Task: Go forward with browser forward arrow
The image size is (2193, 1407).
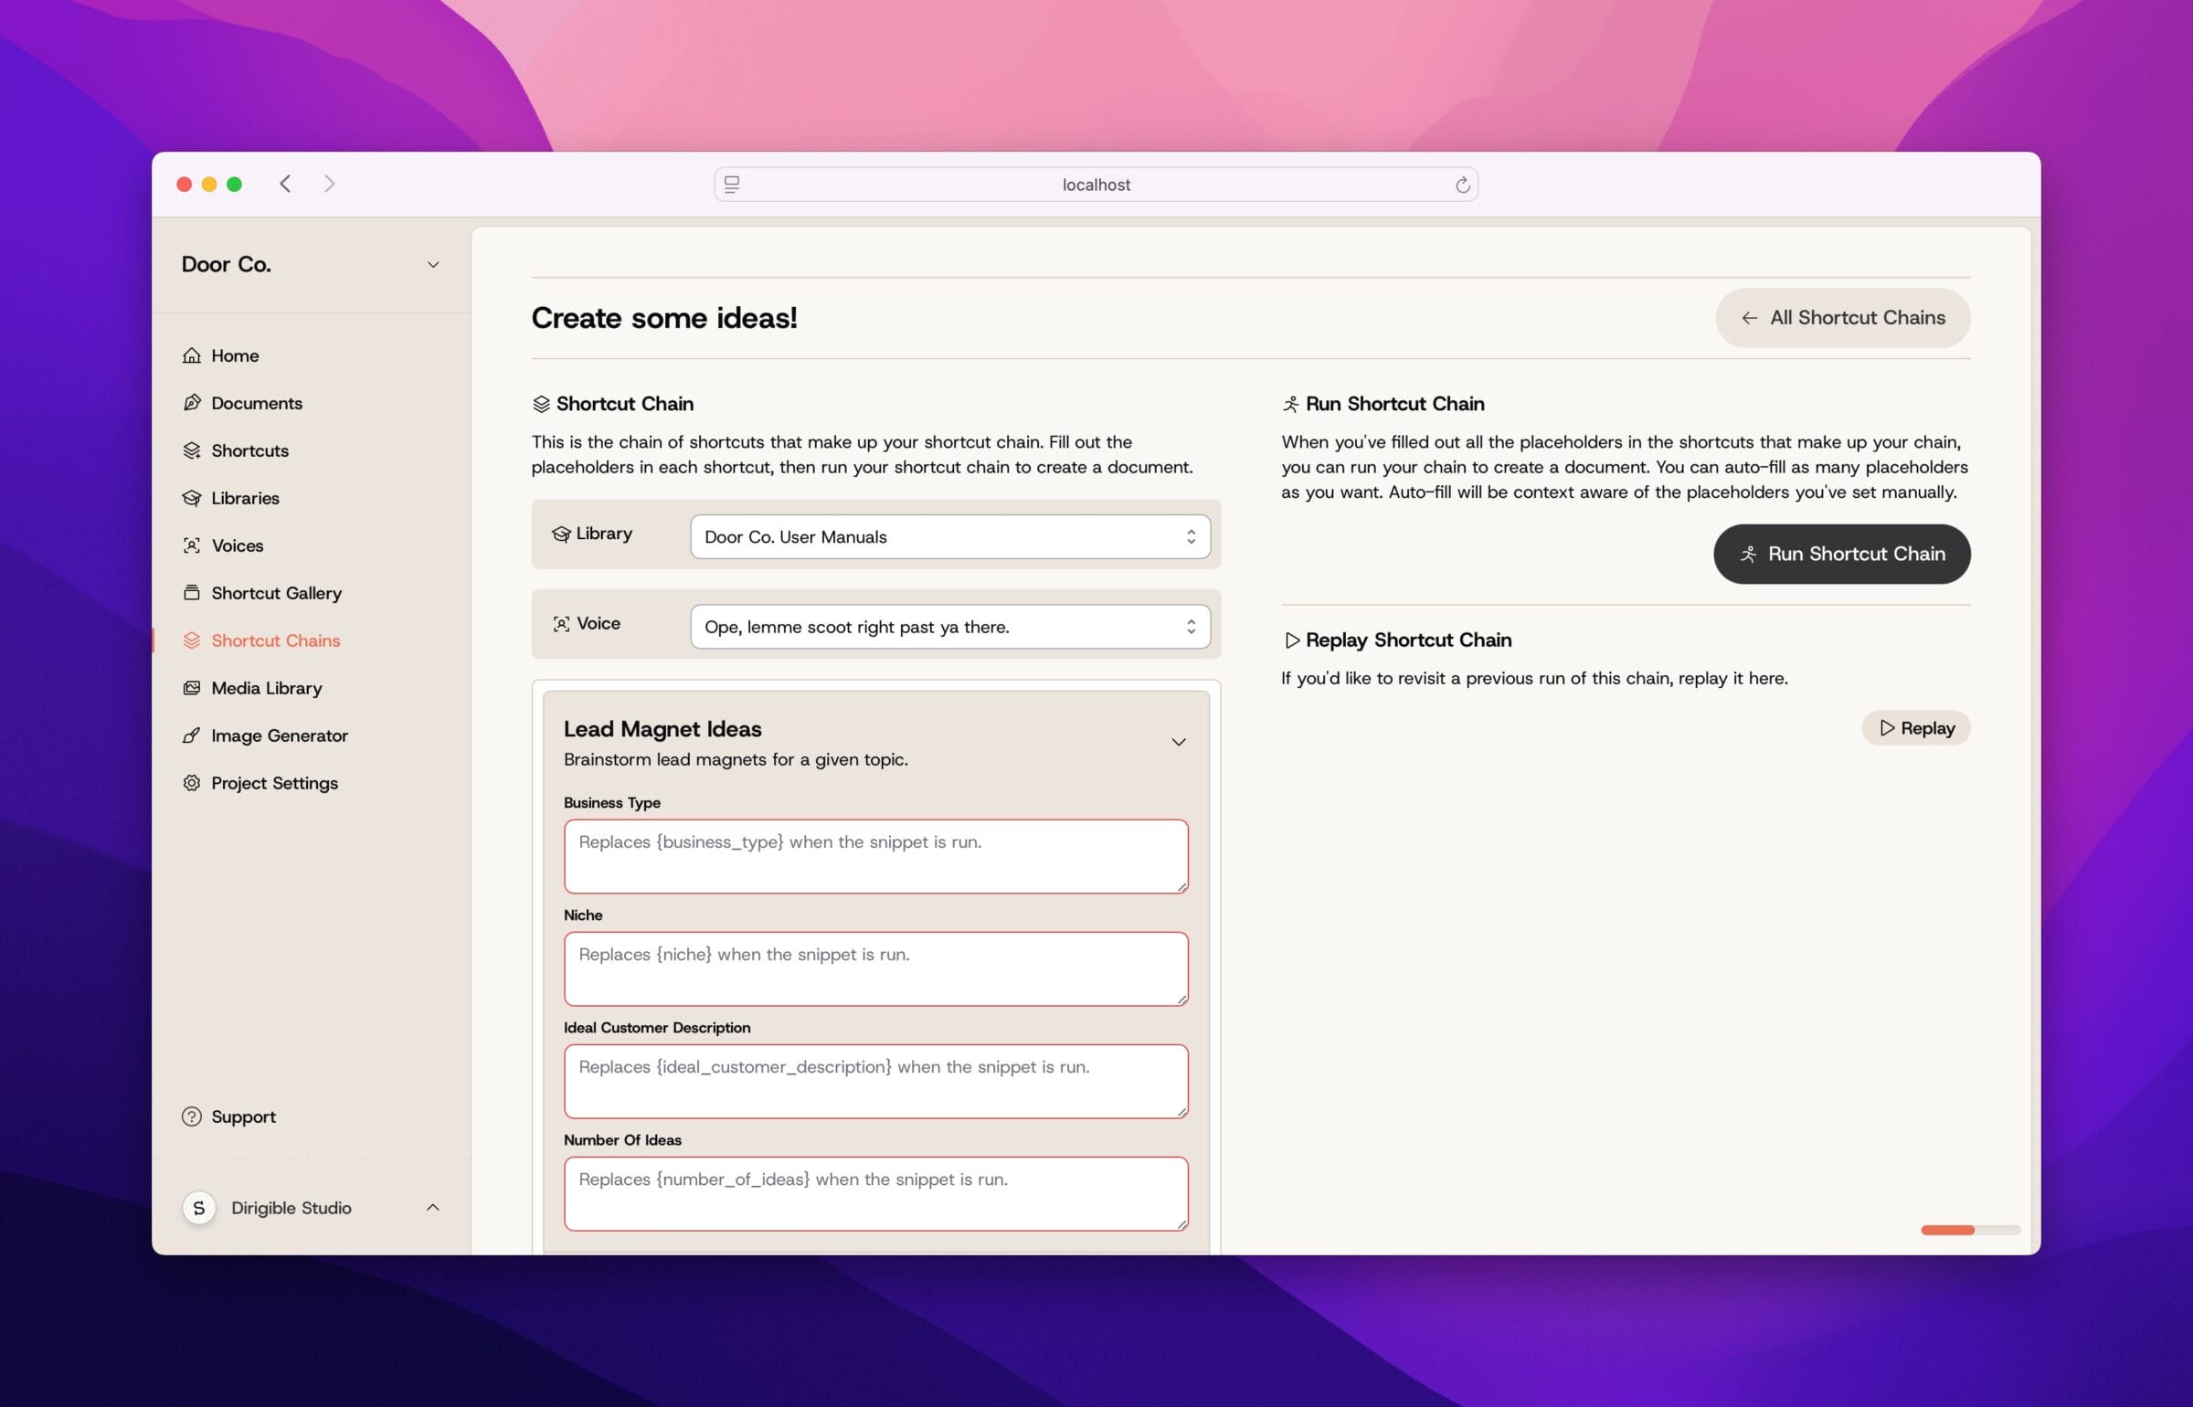Action: [330, 184]
